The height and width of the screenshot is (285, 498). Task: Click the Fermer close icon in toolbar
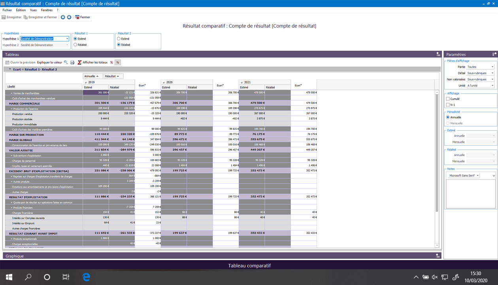[x=77, y=17]
